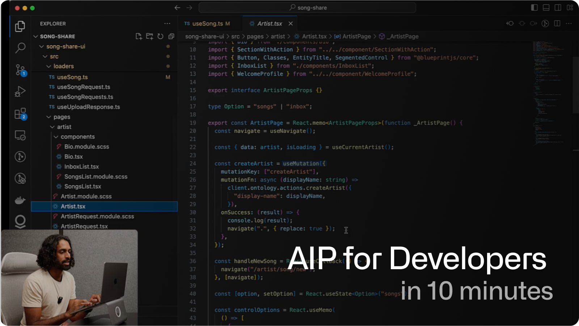Image resolution: width=579 pixels, height=326 pixels.
Task: Select ArtistPage in the breadcrumb bar
Action: pyautogui.click(x=356, y=36)
